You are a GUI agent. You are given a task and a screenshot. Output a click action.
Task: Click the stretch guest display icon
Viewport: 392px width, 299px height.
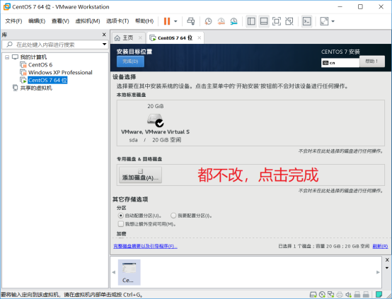tap(324, 21)
